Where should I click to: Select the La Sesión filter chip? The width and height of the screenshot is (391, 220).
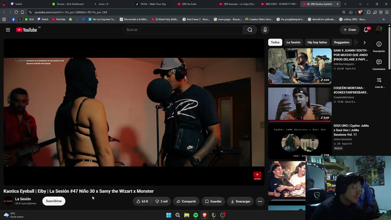(x=294, y=42)
